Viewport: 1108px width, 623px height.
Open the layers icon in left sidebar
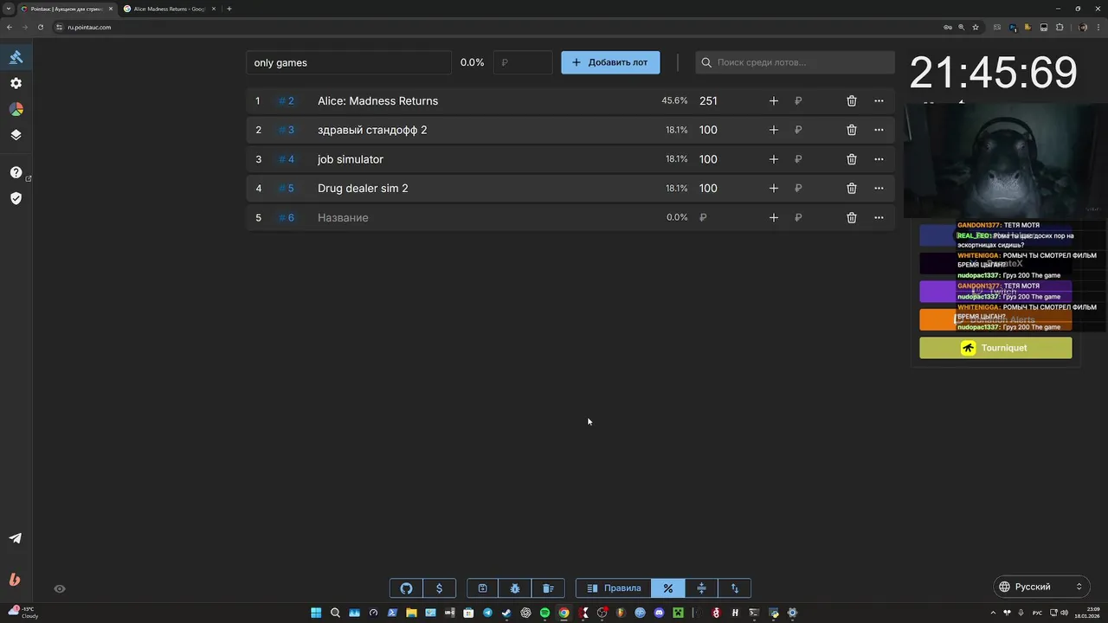click(16, 135)
